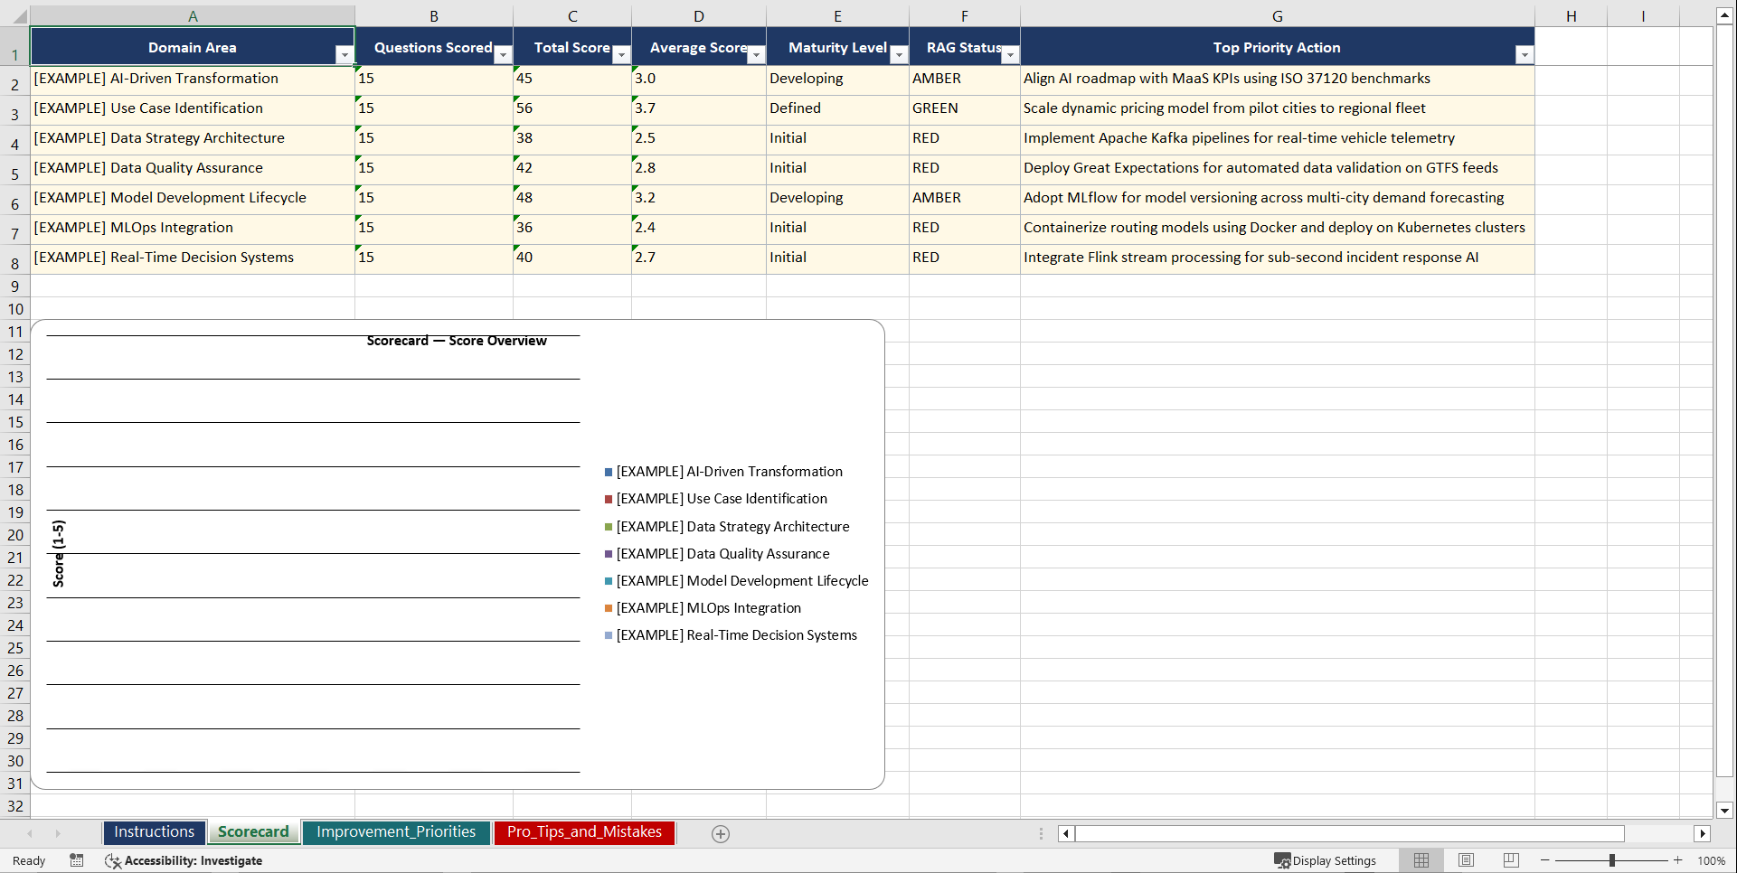Click the left sheet navigation arrow
This screenshot has width=1737, height=873.
pyautogui.click(x=30, y=833)
